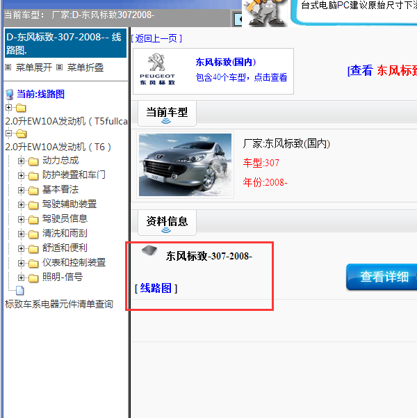The height and width of the screenshot is (418, 417).
Task: Select the 舒适和便利 tree label
Action: pyautogui.click(x=65, y=248)
